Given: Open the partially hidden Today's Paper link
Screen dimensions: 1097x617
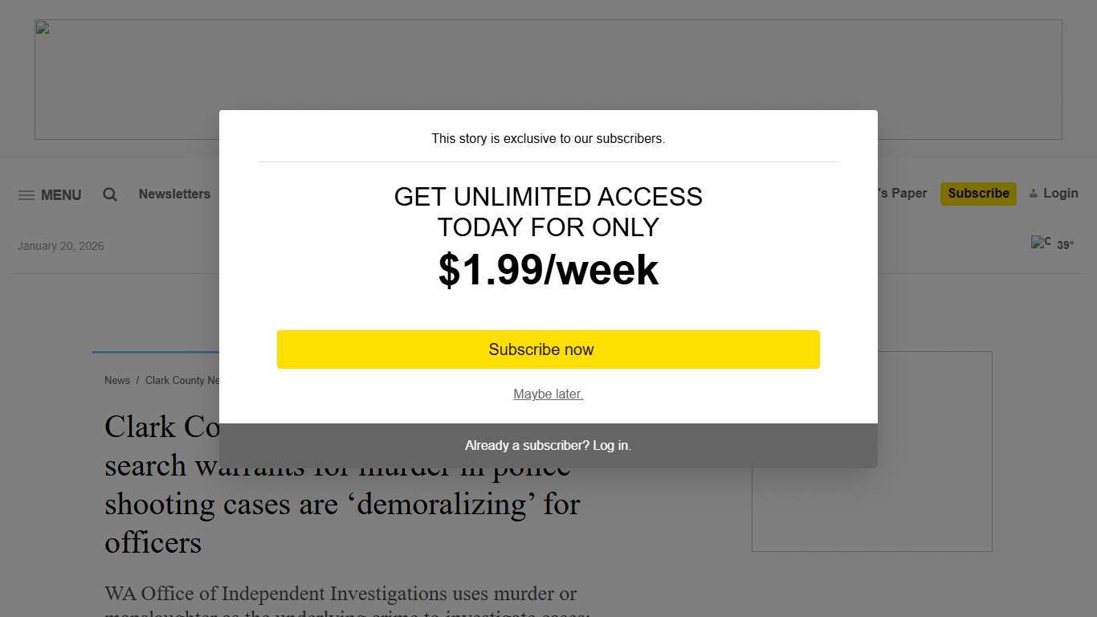Looking at the screenshot, I should coord(903,194).
